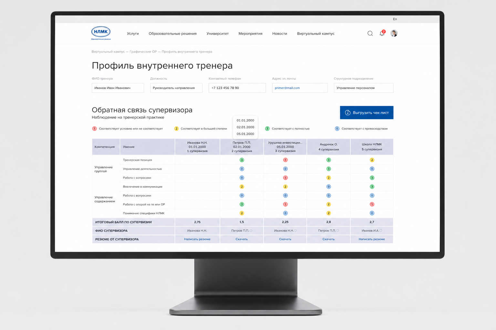Click the Иванова Н.Н. 1 супервизия column header

tap(197, 147)
